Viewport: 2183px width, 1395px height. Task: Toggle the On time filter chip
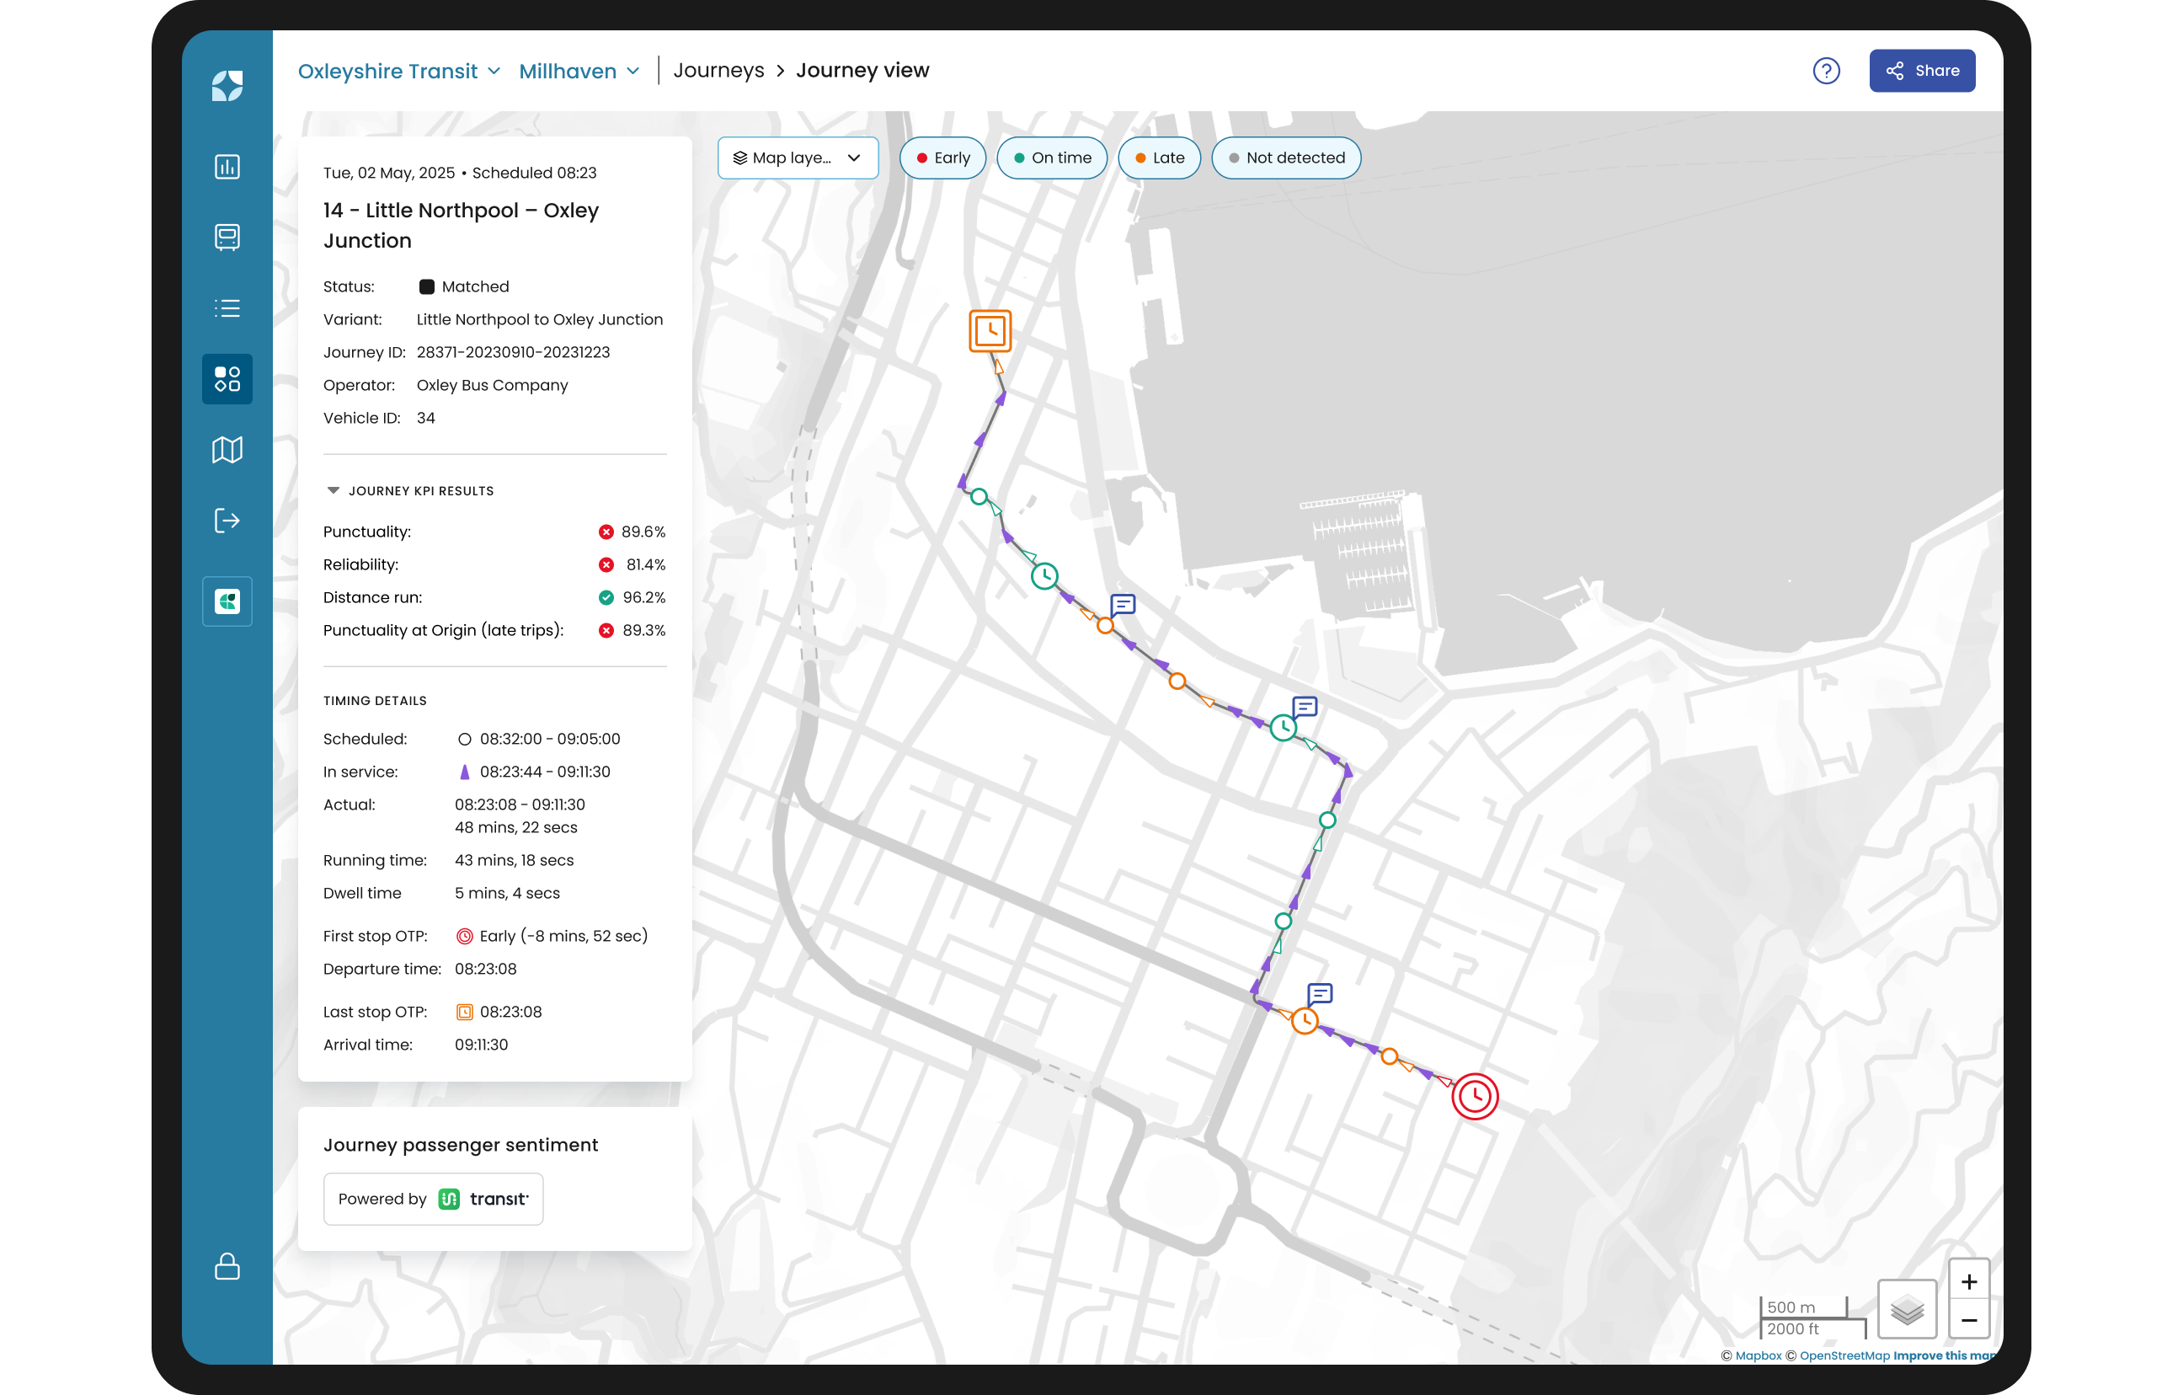coord(1052,158)
